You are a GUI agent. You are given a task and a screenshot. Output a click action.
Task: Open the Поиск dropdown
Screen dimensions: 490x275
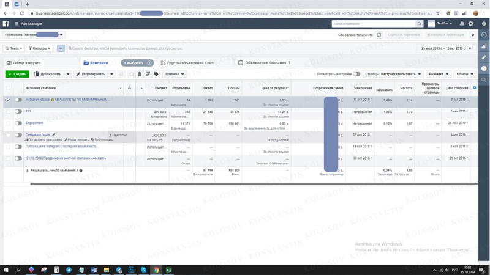[x=13, y=48]
